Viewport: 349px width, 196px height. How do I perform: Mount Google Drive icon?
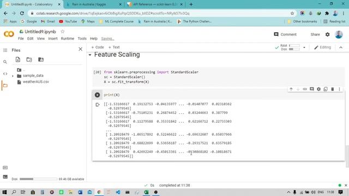41,59
